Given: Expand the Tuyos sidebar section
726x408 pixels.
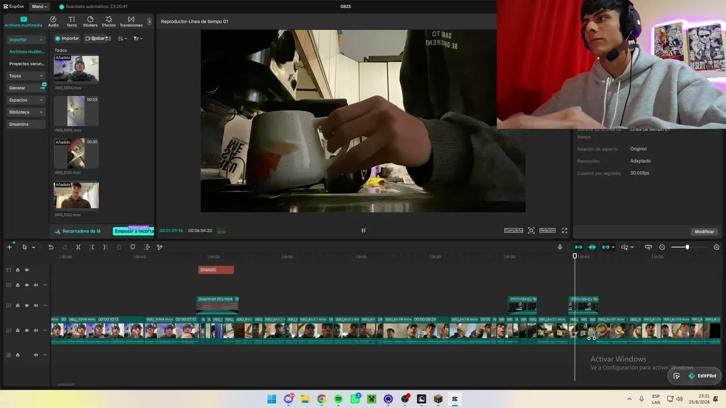Looking at the screenshot, I should 26,76.
